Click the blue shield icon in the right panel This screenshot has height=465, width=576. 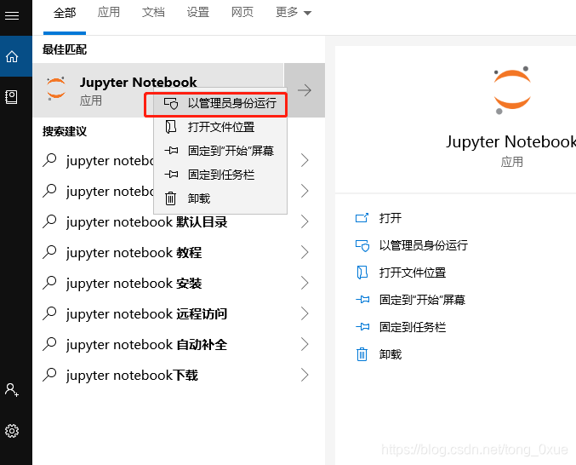click(362, 245)
